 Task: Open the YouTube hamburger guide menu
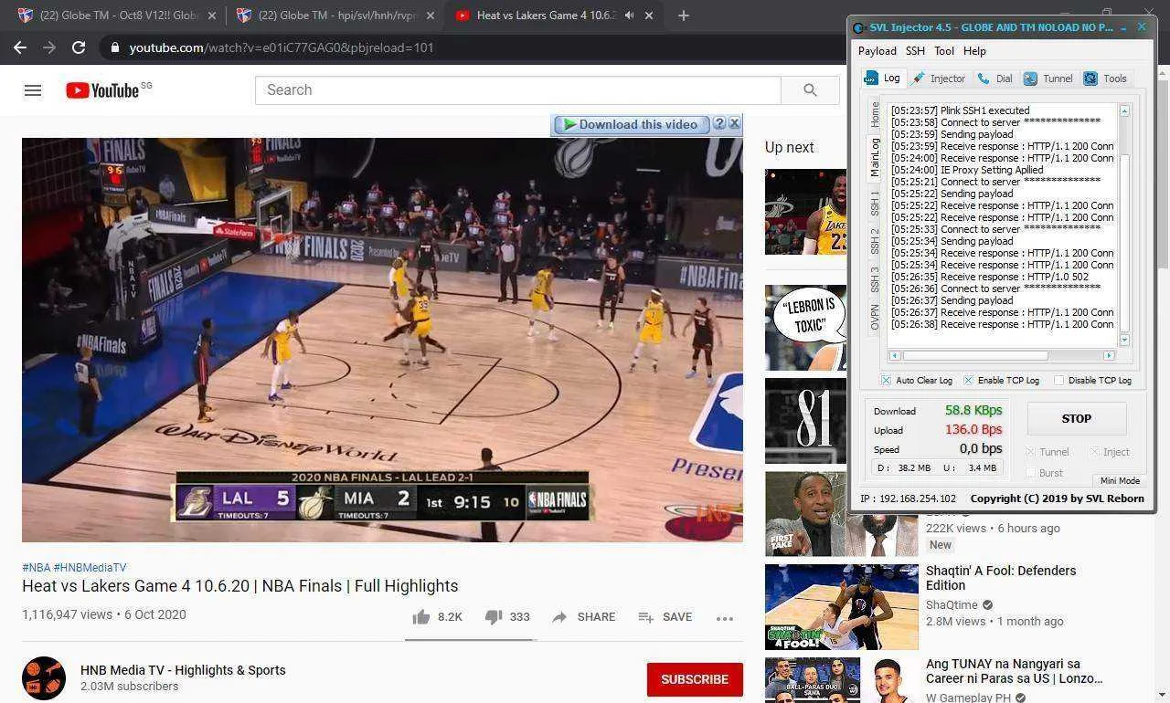click(33, 90)
